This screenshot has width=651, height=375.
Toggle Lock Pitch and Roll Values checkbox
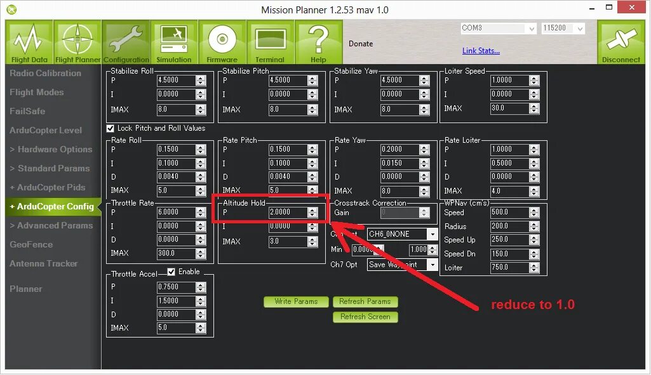(x=111, y=128)
